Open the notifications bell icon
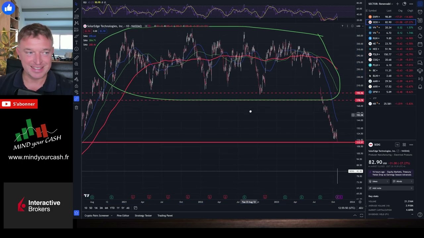424x238 pixels. point(420,87)
